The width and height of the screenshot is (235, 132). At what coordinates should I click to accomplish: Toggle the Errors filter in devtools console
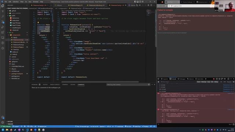pyautogui.click(x=199, y=82)
